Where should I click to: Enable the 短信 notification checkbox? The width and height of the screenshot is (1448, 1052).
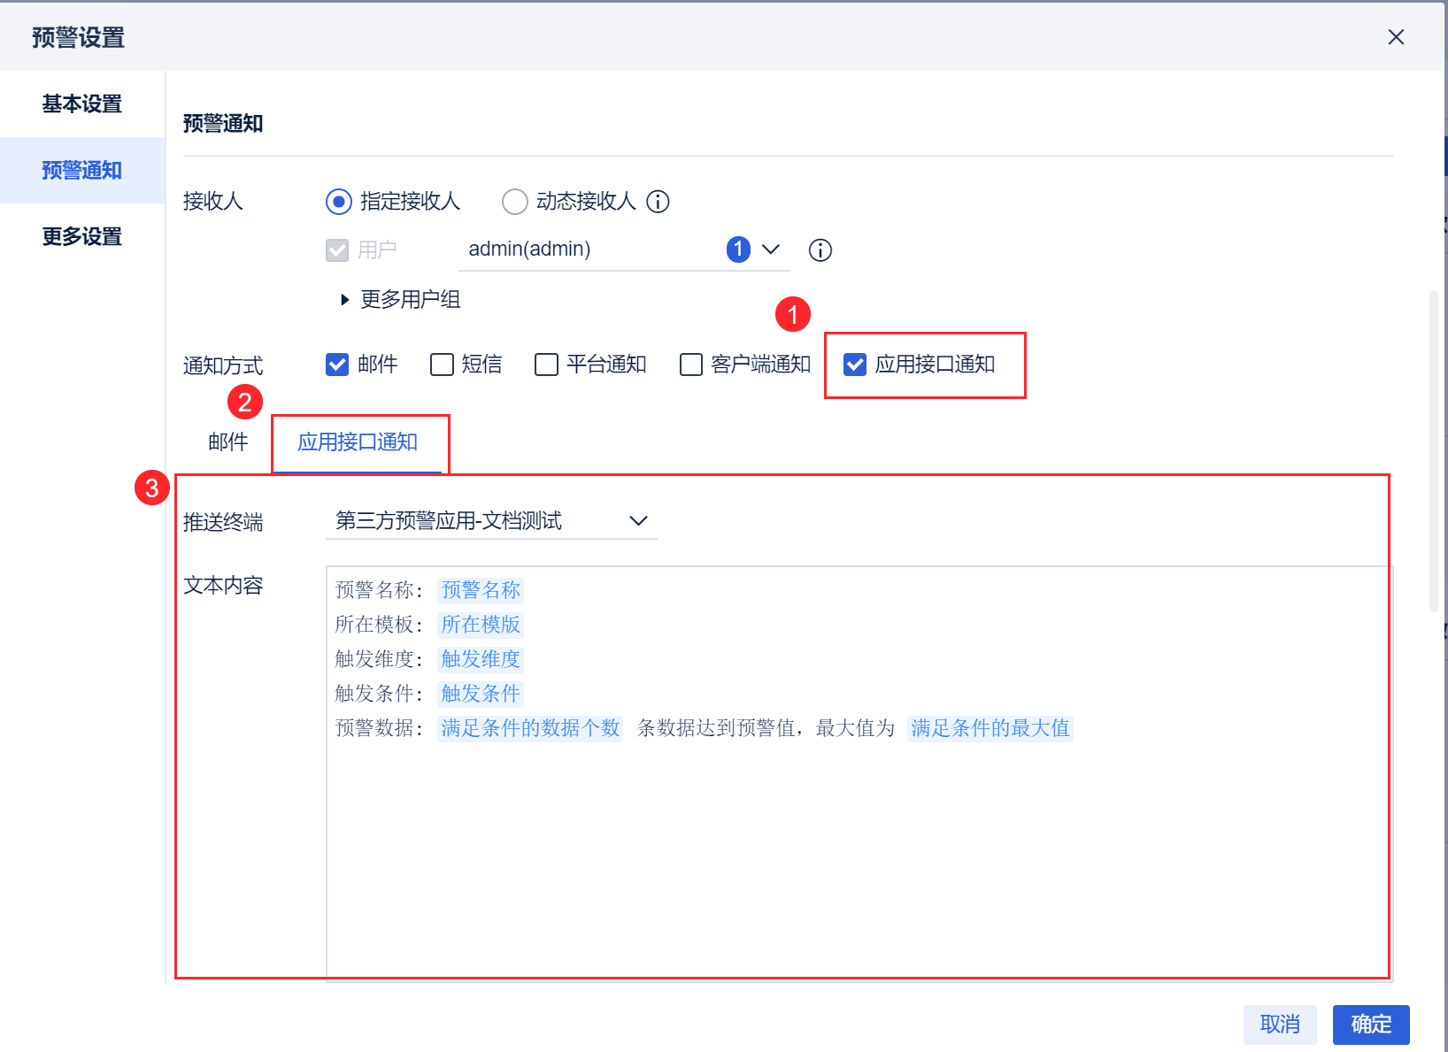(442, 365)
